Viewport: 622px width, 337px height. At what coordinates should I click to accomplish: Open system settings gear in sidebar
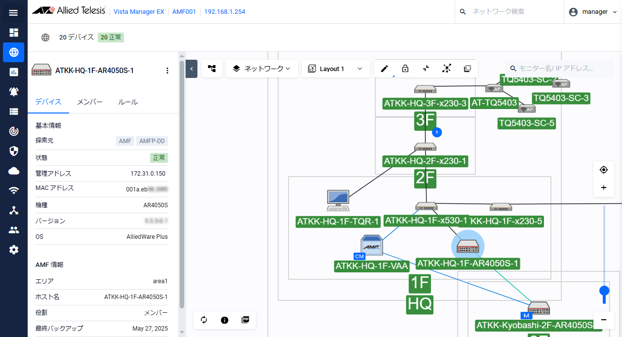click(x=13, y=250)
